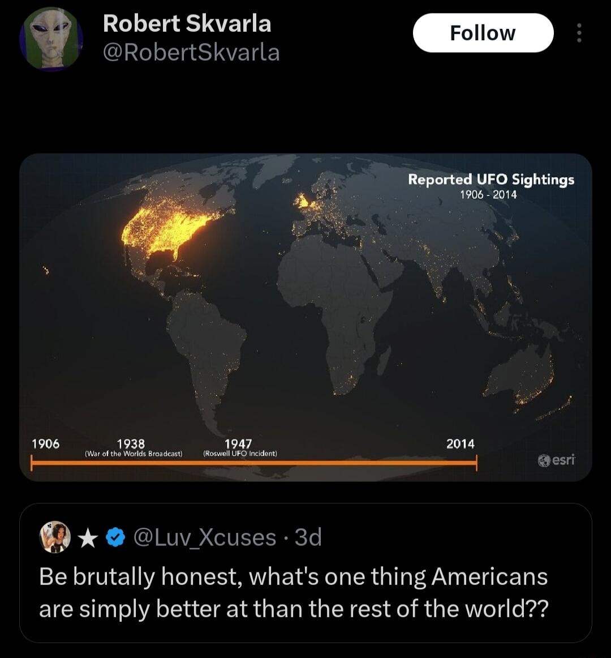Click the 1938 War of the Worlds marker

133,447
